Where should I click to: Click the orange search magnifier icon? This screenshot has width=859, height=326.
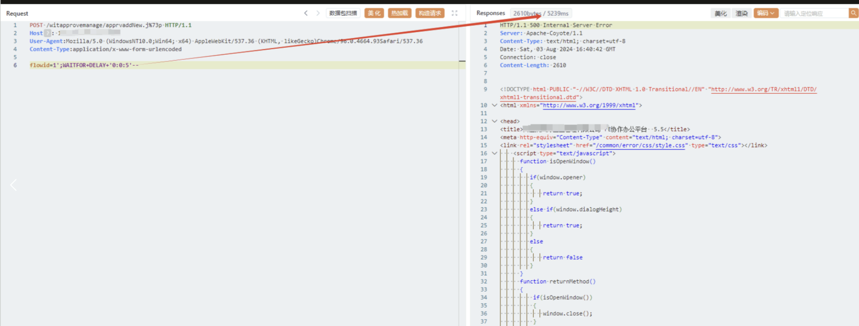[x=853, y=13]
